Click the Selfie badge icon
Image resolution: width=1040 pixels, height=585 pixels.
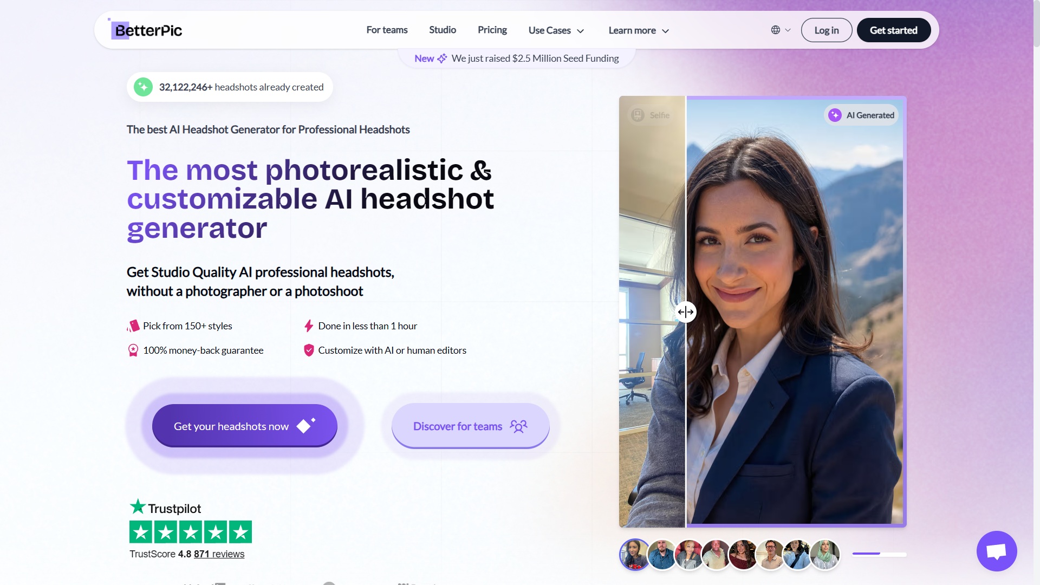point(638,115)
